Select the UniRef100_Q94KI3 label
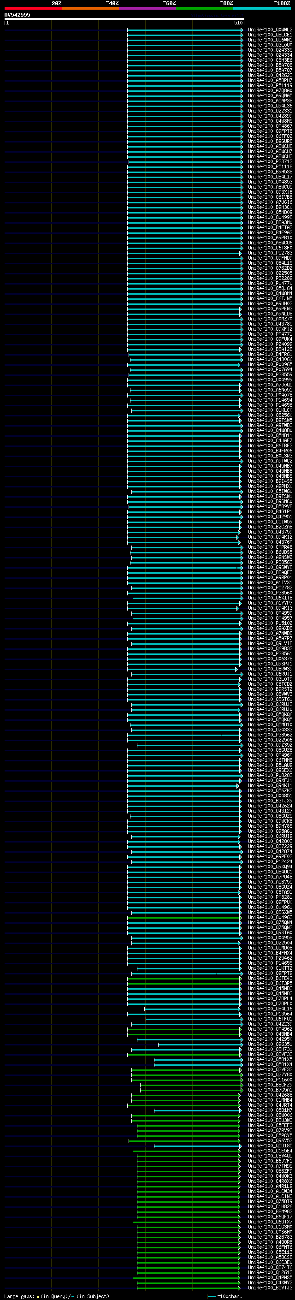 [x=270, y=608]
